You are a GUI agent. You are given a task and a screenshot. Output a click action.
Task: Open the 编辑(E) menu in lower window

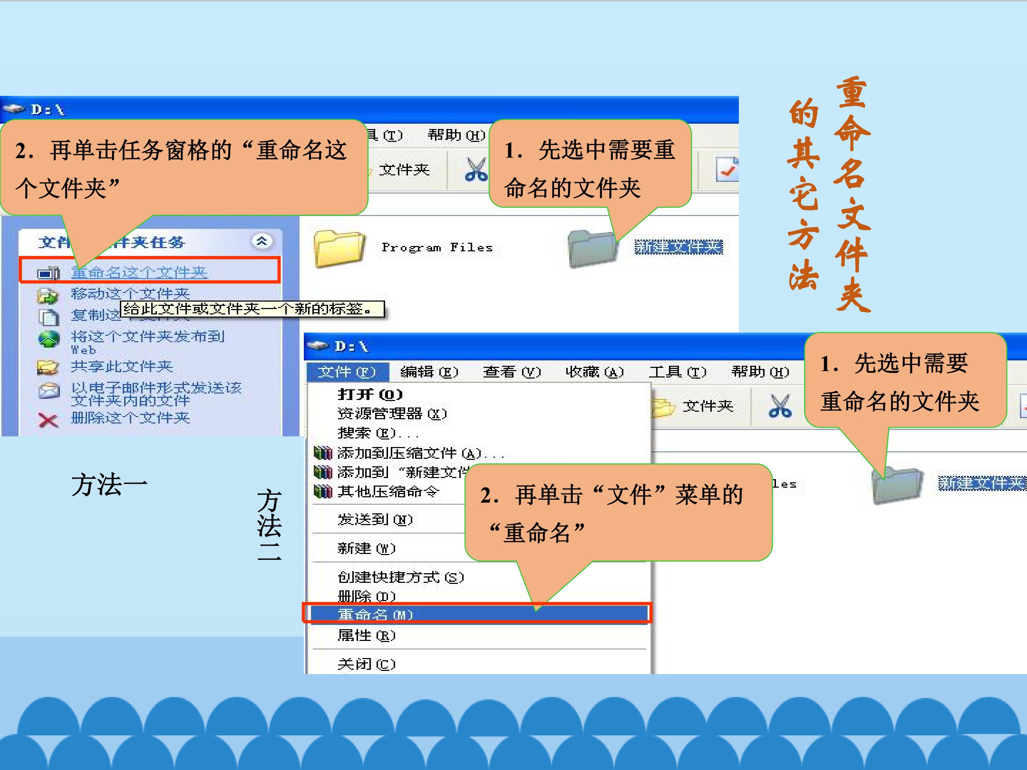tap(429, 372)
